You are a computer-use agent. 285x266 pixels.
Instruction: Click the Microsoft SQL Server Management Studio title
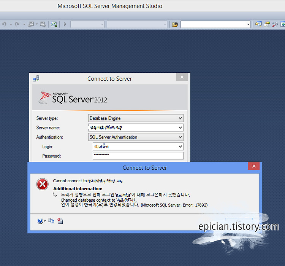pyautogui.click(x=110, y=6)
